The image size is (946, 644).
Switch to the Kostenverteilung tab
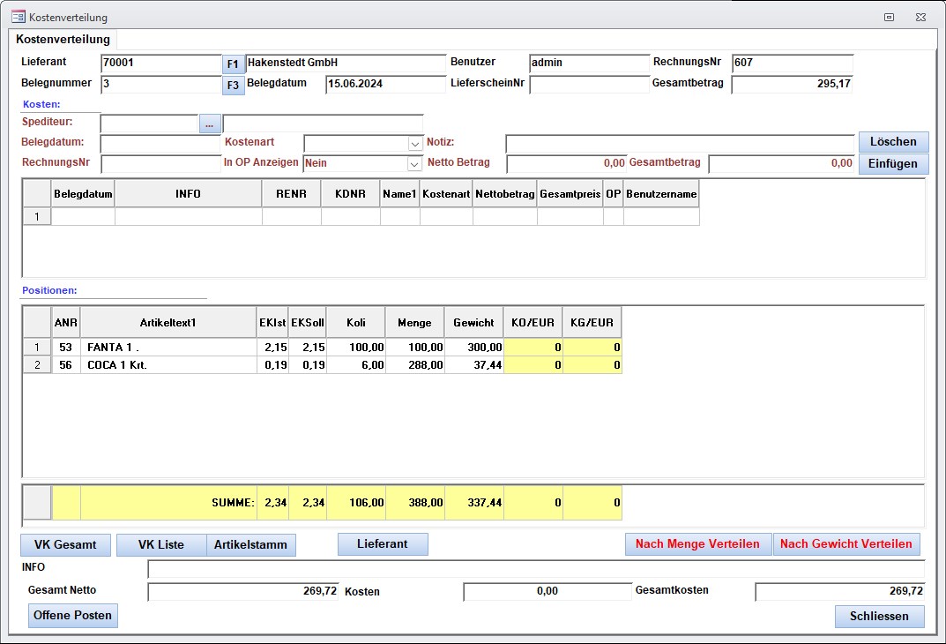(x=63, y=40)
